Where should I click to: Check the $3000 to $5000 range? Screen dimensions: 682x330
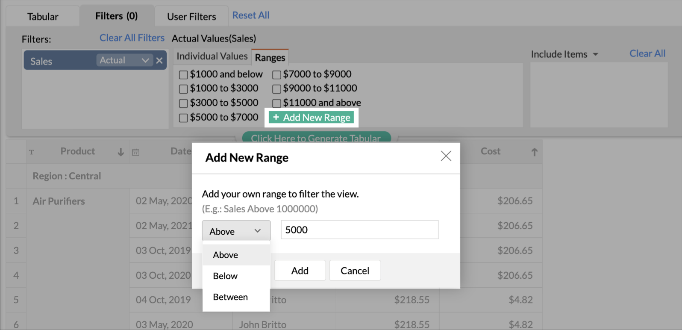tap(183, 103)
